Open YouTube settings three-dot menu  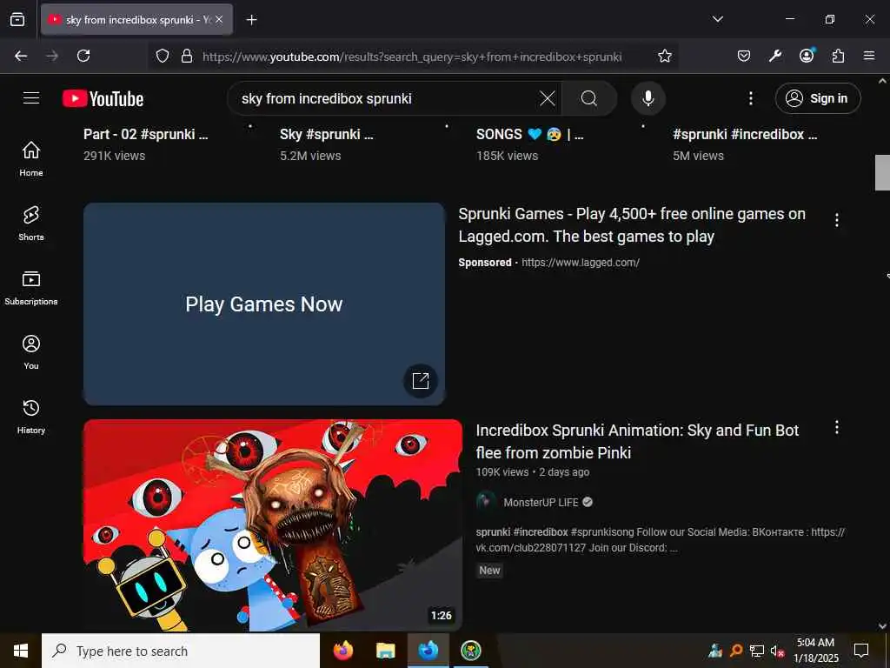[x=750, y=98]
